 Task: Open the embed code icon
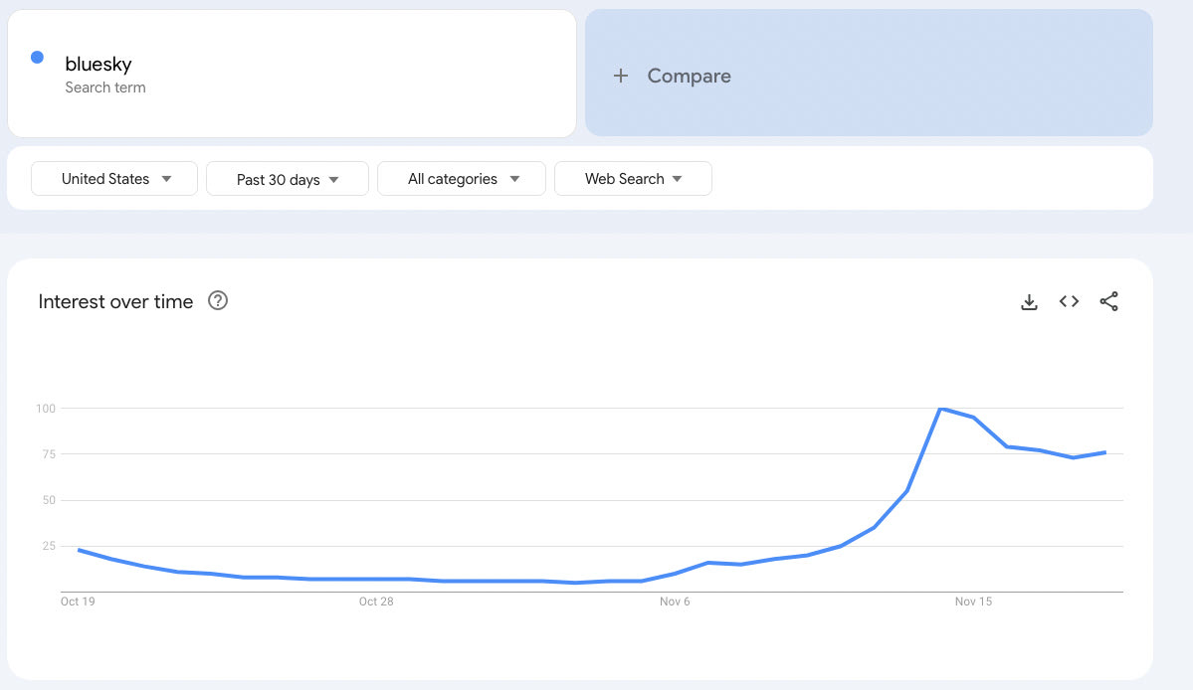point(1069,301)
